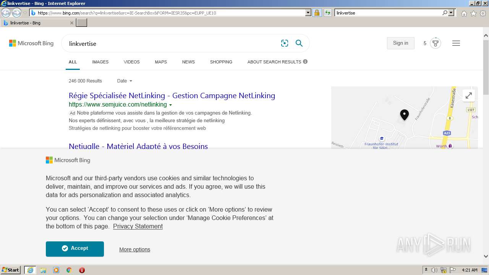The height and width of the screenshot is (275, 489).
Task: Select the ALL results tab
Action: pyautogui.click(x=73, y=62)
